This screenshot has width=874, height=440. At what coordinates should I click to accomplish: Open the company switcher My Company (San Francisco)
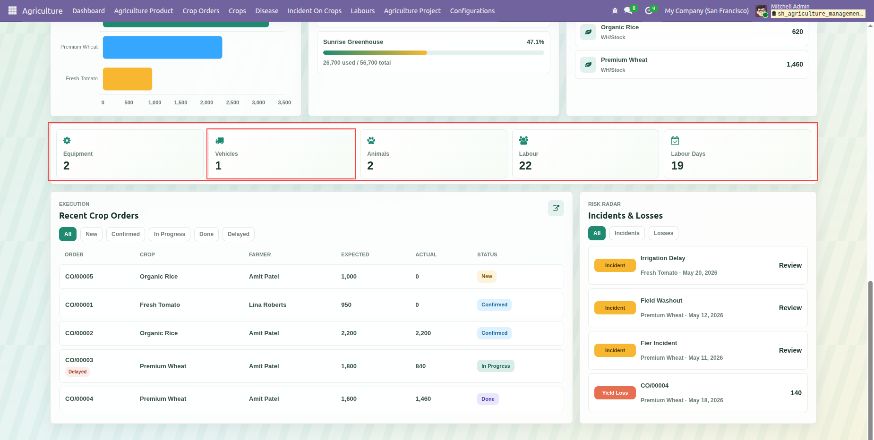click(x=707, y=11)
